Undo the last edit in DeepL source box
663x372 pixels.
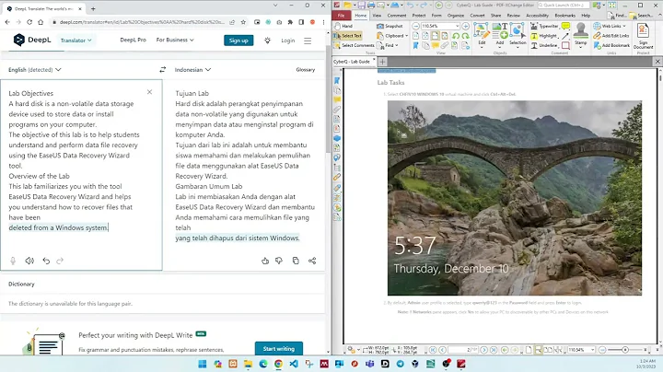click(46, 261)
